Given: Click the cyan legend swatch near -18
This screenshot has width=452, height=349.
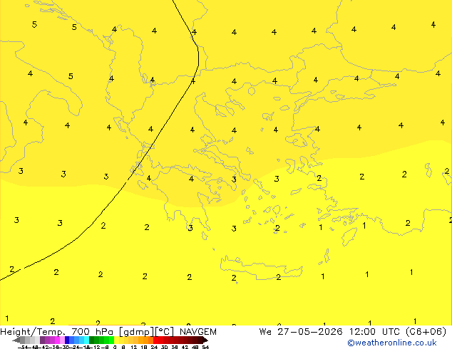Looking at the screenshot, I should [x=86, y=340].
